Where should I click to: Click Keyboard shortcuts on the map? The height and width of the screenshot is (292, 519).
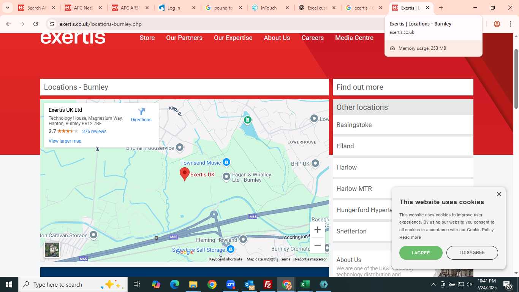(x=226, y=259)
